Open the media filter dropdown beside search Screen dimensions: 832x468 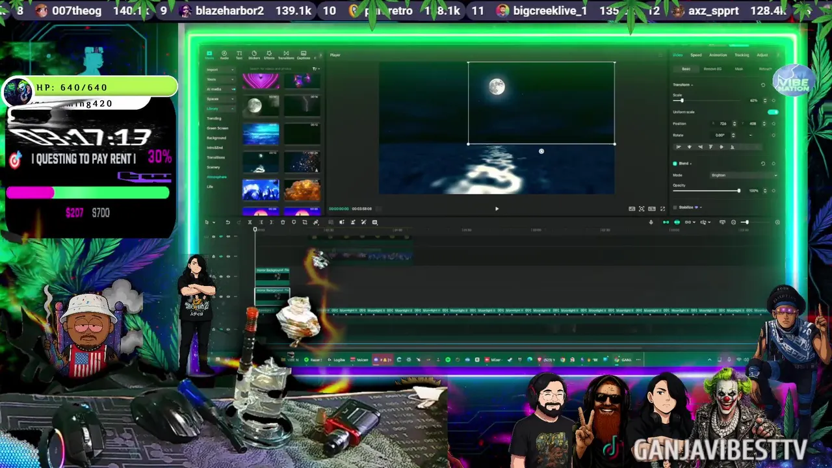tap(316, 69)
